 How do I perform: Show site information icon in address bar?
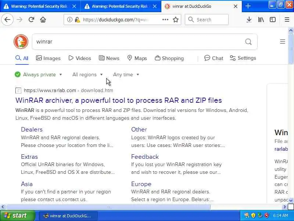click(x=69, y=20)
